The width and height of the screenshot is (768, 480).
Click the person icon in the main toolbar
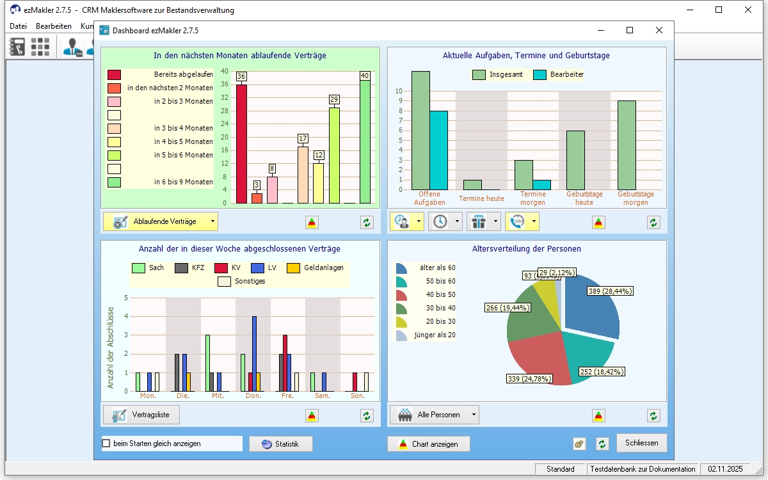point(72,47)
